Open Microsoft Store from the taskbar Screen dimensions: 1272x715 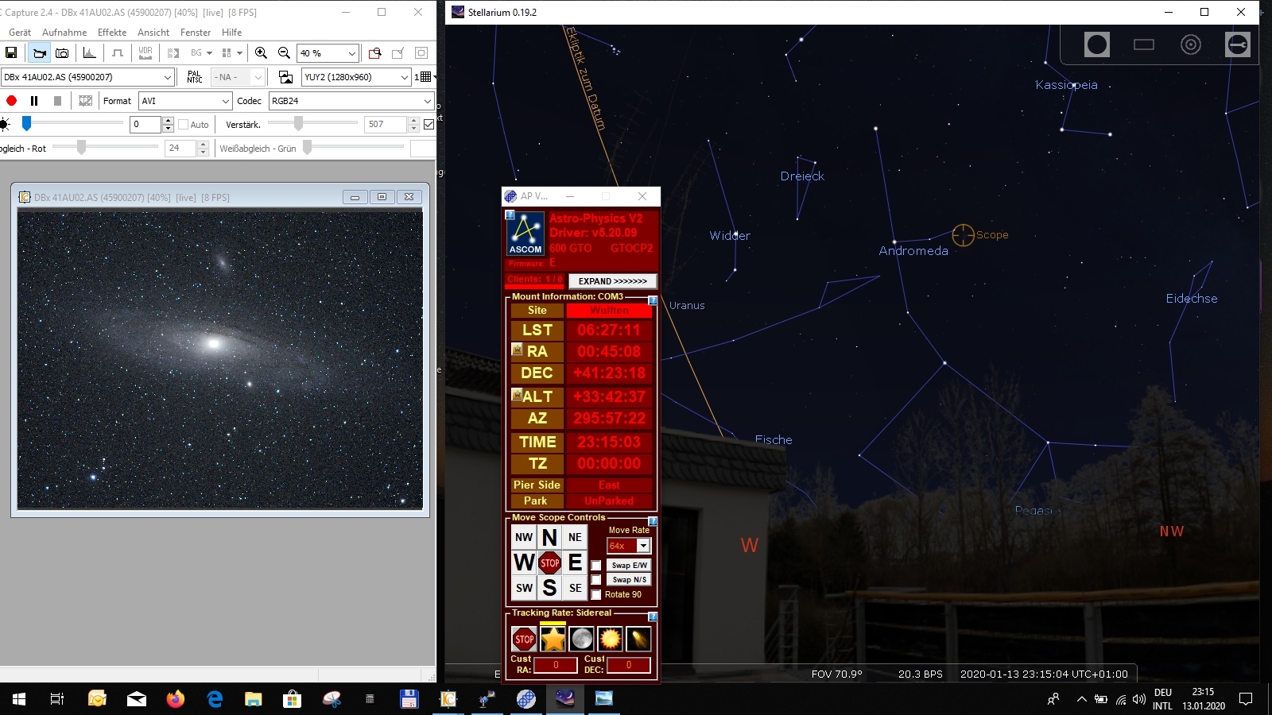pos(293,699)
